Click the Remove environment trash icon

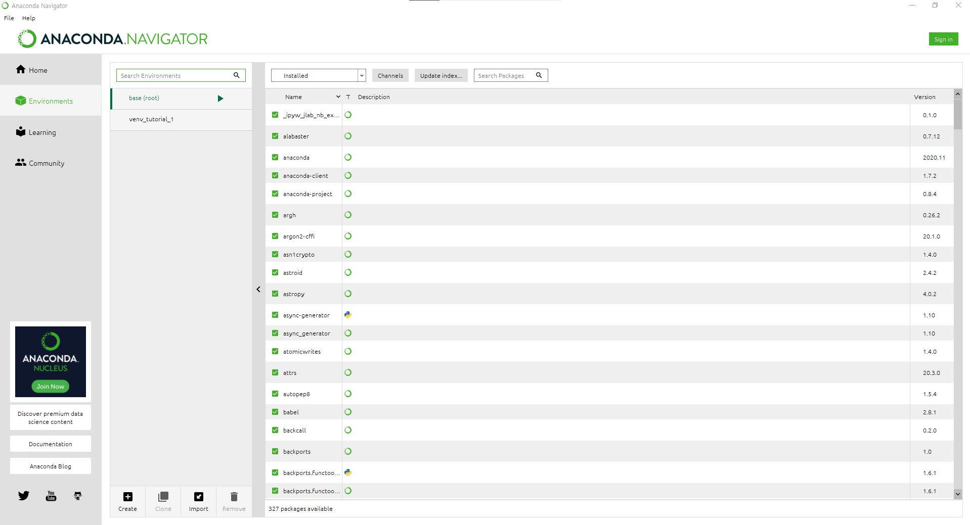tap(234, 497)
